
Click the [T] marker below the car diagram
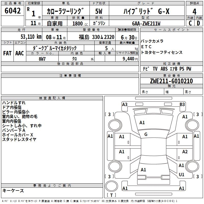point(111,195)
